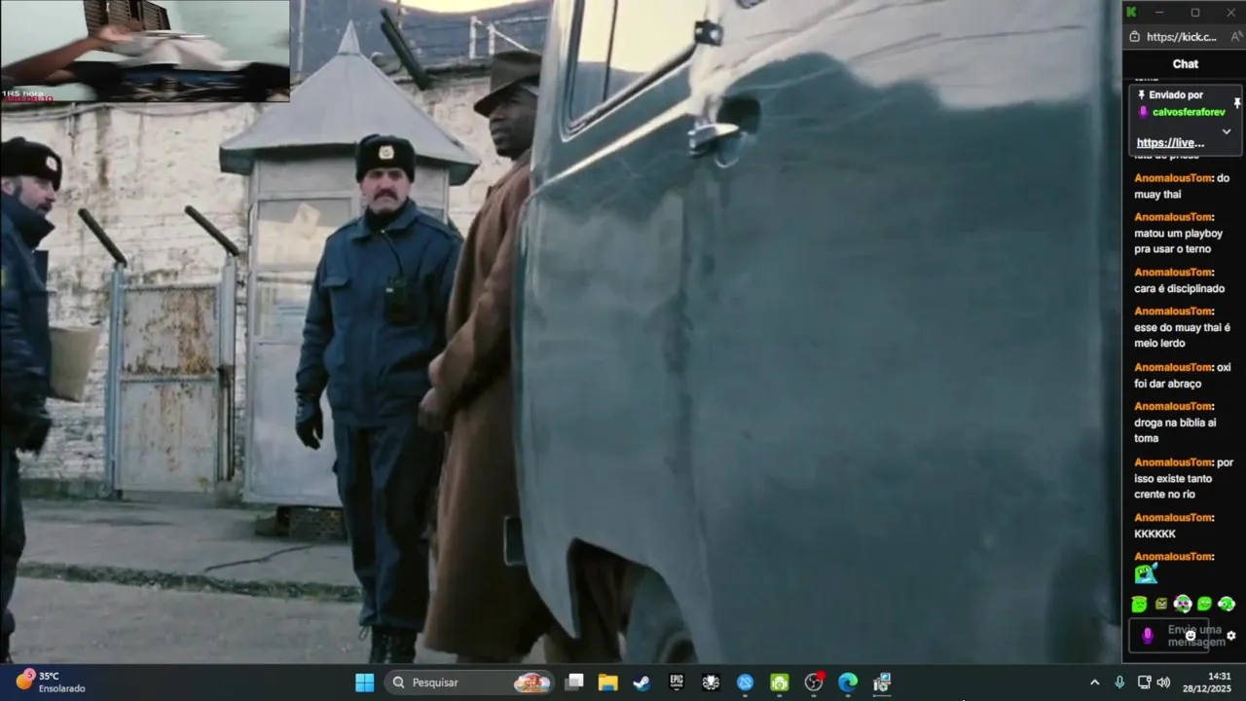Click AnomalousTom on the 'muay thai' message
1246x701 pixels.
pos(1172,178)
